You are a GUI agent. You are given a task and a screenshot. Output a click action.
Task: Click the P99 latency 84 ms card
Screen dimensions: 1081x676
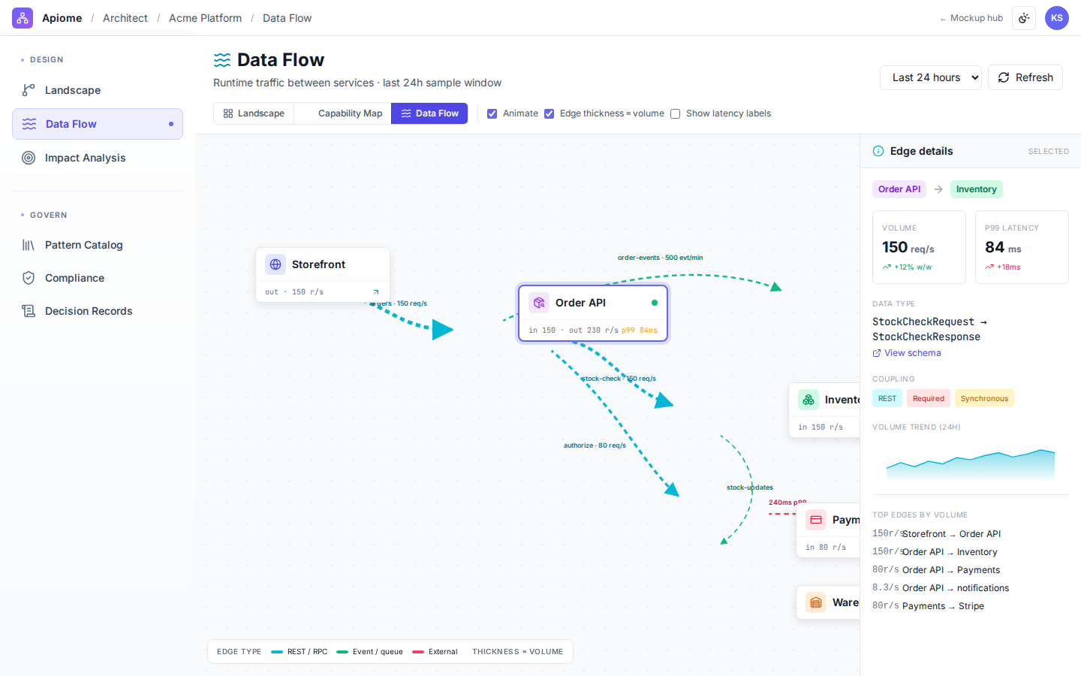pos(1022,247)
